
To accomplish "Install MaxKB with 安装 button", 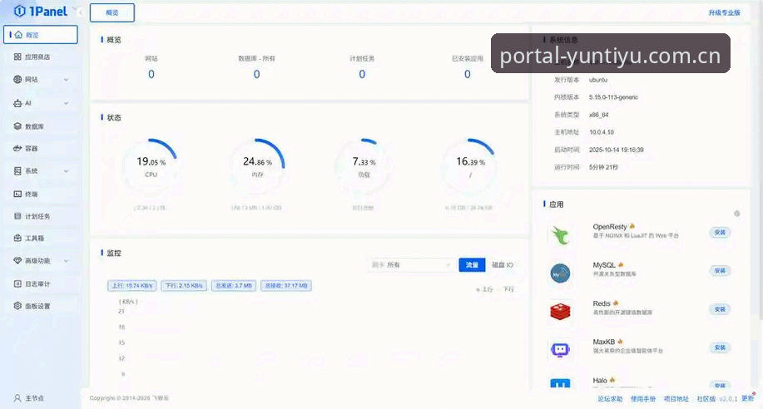I will click(720, 347).
